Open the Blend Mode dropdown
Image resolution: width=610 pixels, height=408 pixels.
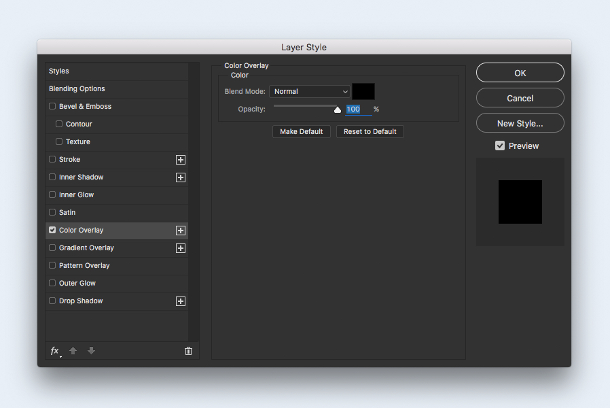pos(310,91)
